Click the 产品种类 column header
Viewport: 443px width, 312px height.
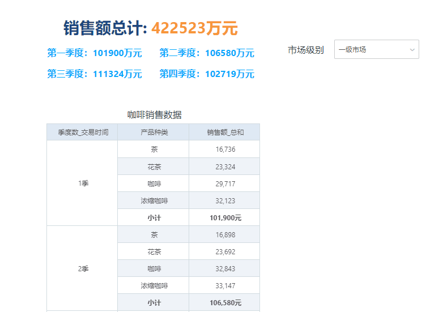[154, 133]
